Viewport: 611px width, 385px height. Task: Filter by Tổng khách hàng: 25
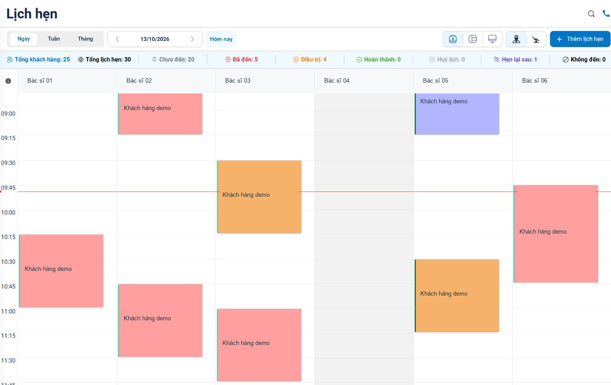point(39,59)
